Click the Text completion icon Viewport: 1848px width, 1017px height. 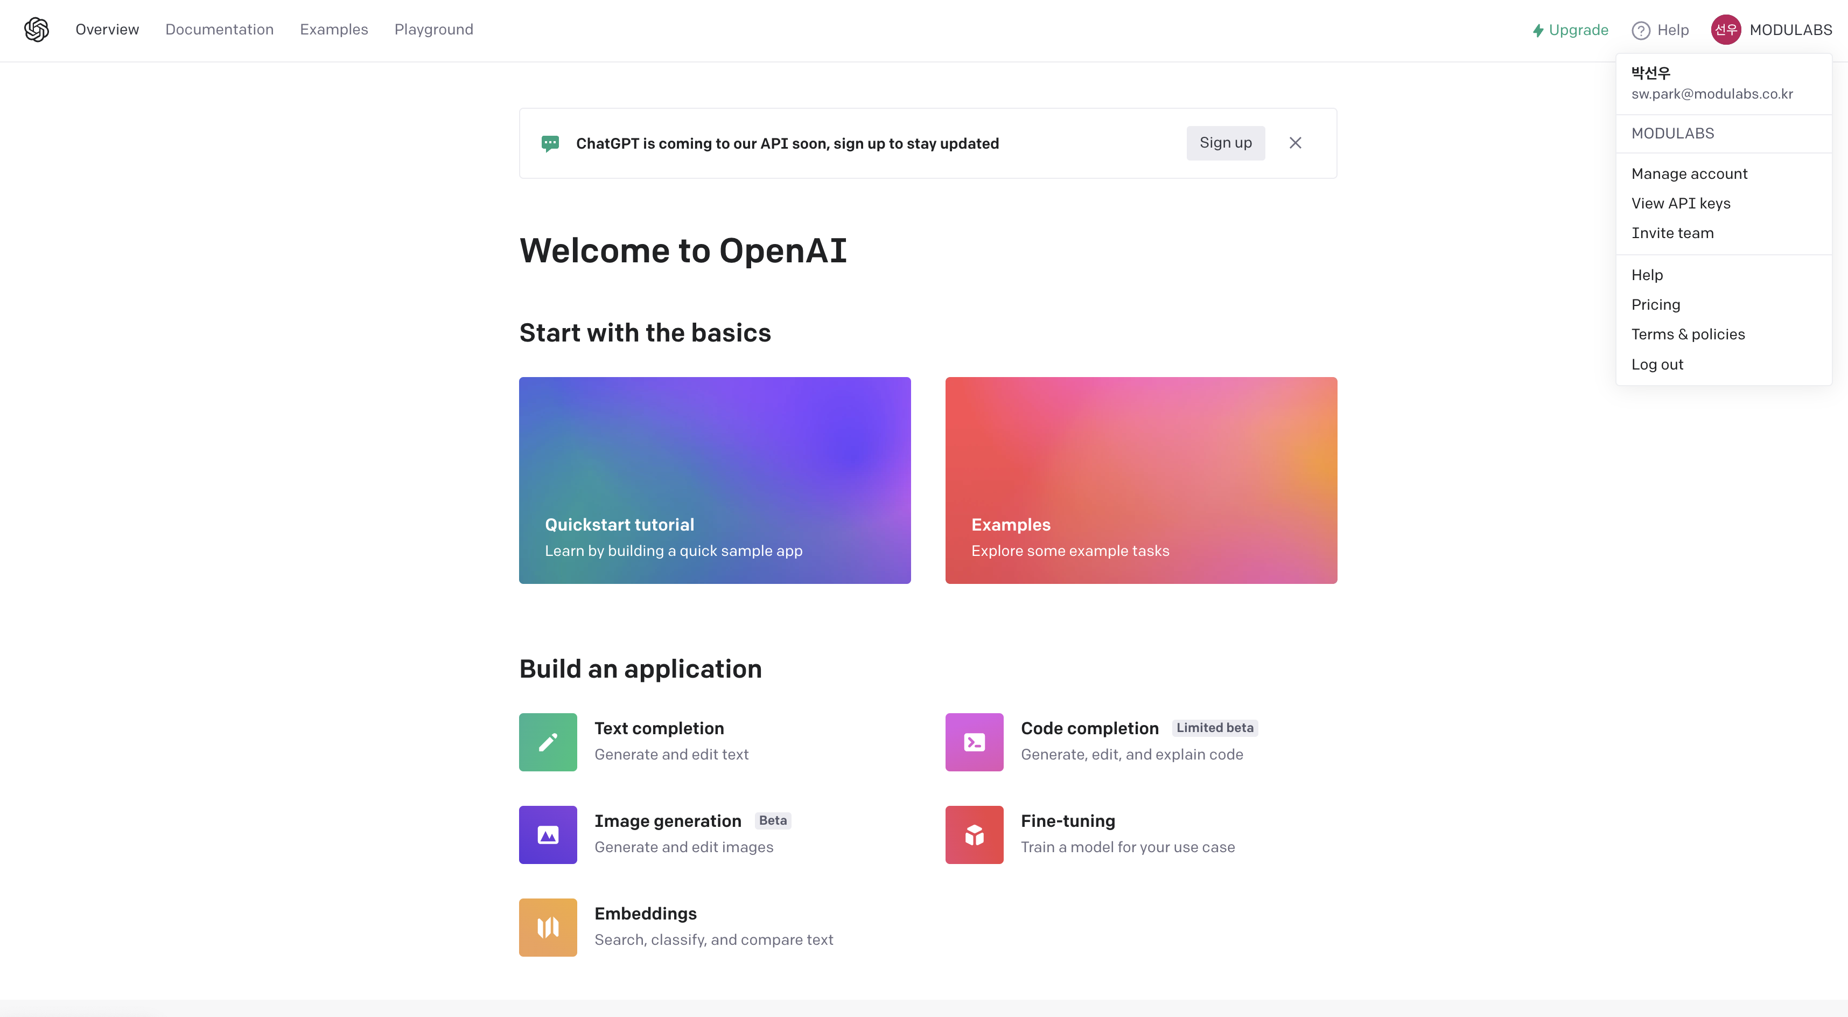pos(547,741)
